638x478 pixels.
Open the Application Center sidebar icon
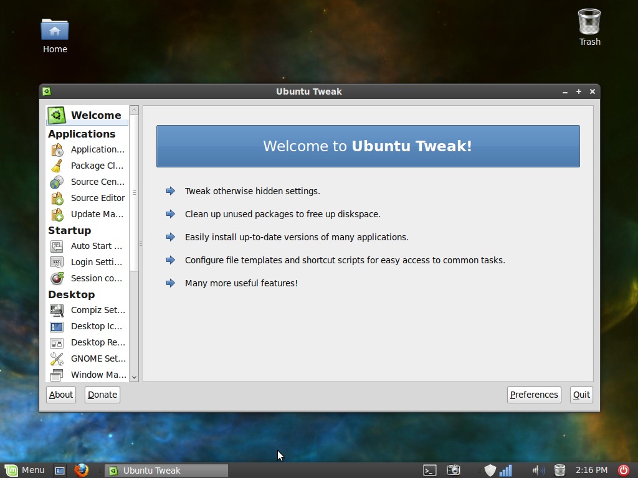(x=57, y=149)
